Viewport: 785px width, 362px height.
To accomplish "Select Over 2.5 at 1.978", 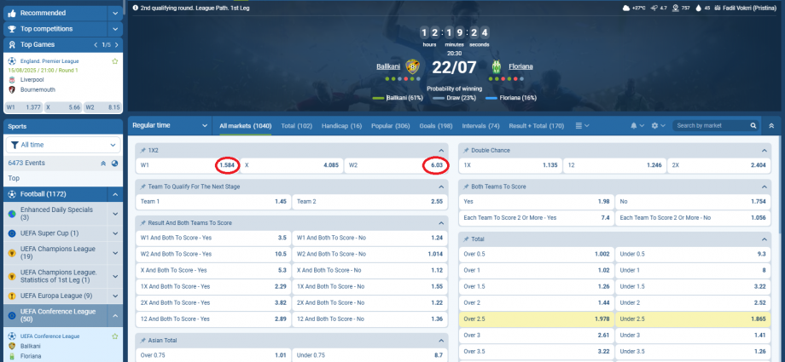I will [x=536, y=319].
